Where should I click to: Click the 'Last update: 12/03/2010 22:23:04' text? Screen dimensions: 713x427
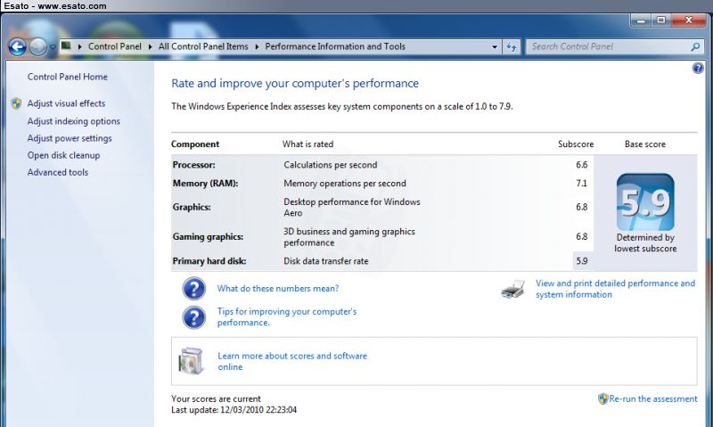click(x=234, y=410)
